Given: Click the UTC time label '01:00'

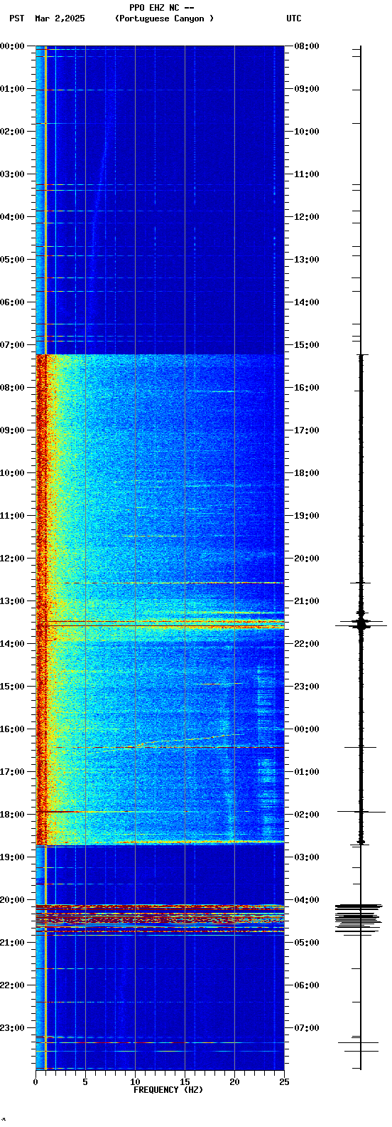Looking at the screenshot, I should 306,772.
